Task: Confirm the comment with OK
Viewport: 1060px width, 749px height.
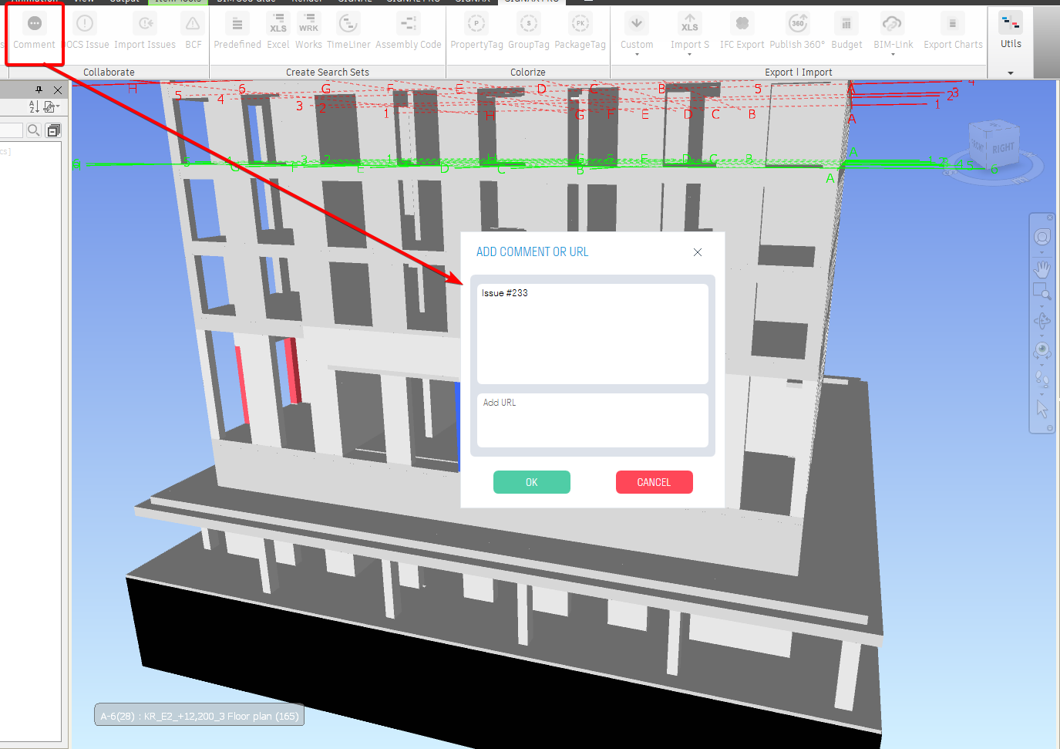Action: (x=532, y=482)
